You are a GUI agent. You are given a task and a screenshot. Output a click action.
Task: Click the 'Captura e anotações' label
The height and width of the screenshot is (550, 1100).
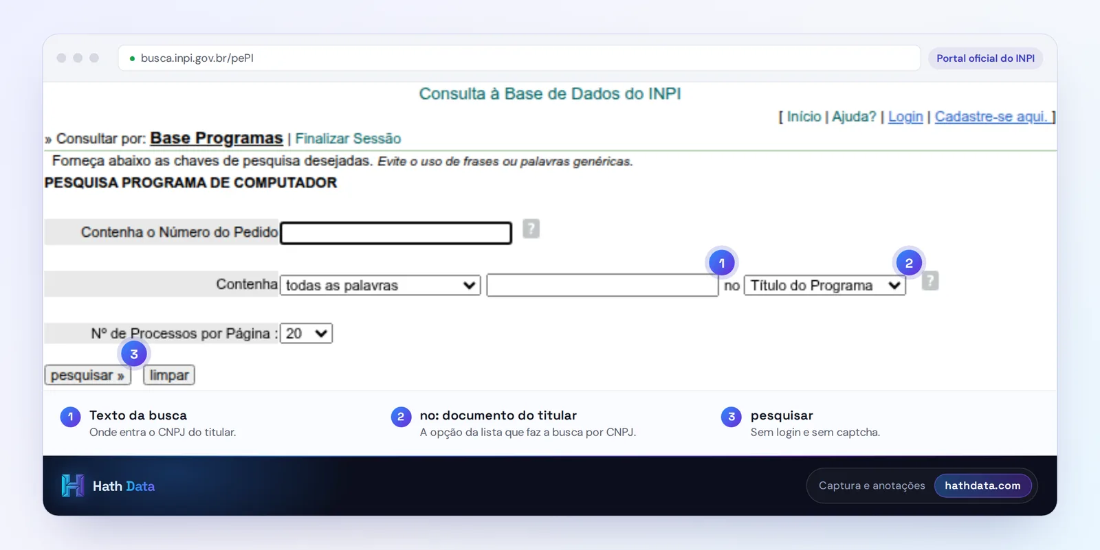click(872, 485)
